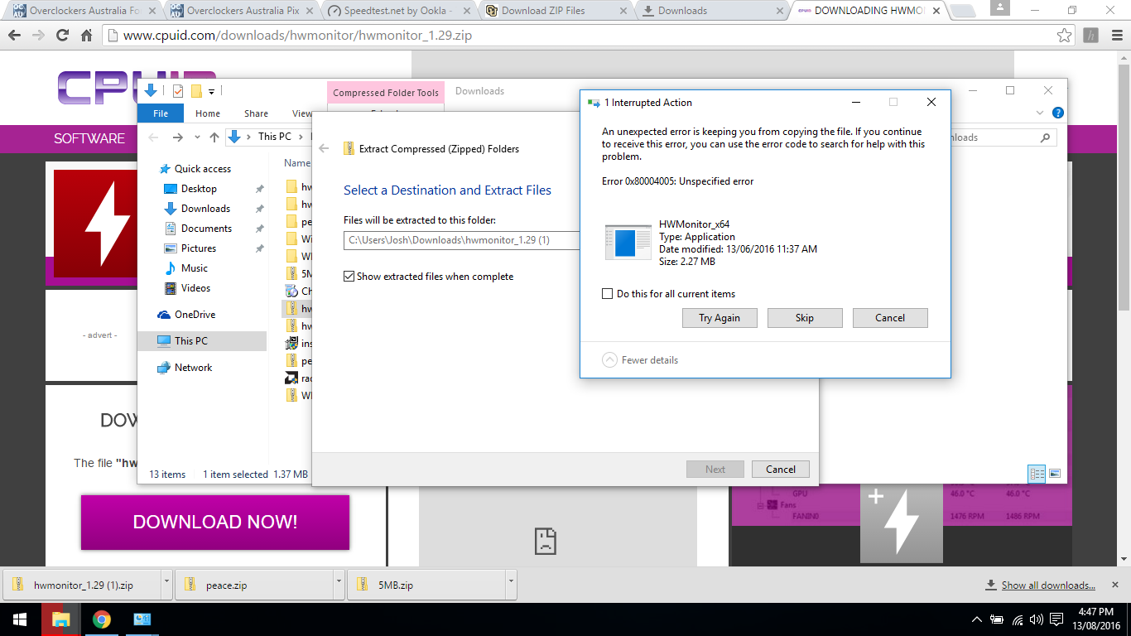Click Chrome back arrow
The width and height of the screenshot is (1131, 636).
click(13, 36)
